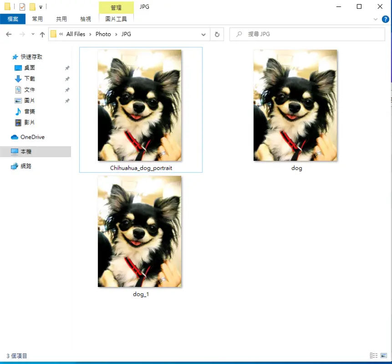Click the pin icon beside 下載
Viewport: 392px width, 364px height.
pyautogui.click(x=67, y=79)
